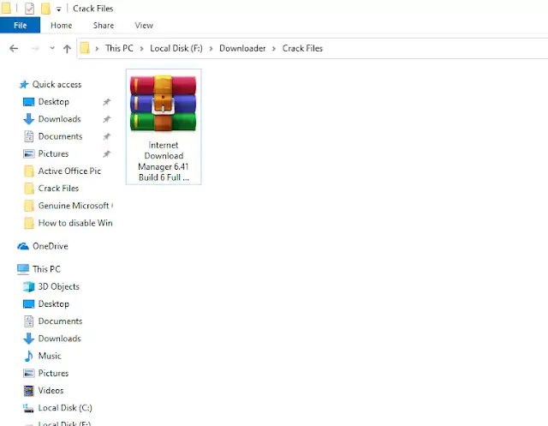Viewport: 548px width, 426px height.
Task: Open the File ribbon tab
Action: (20, 25)
